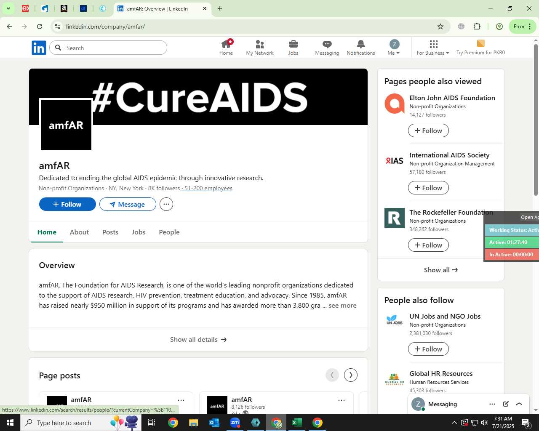Compose new message icon in Messaging bar

[506, 404]
